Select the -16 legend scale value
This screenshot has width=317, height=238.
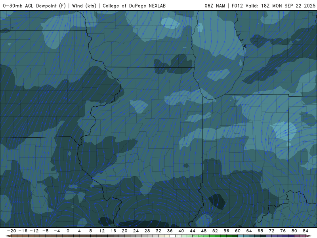tap(23, 231)
